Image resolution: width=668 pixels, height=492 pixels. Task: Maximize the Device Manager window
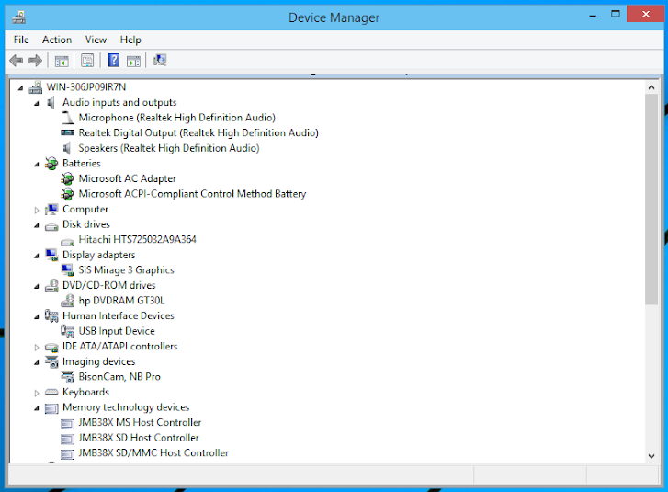tap(616, 14)
